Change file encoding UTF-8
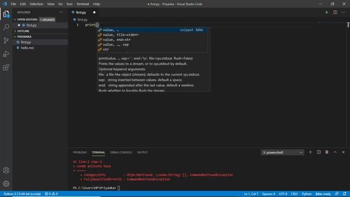 283,194
